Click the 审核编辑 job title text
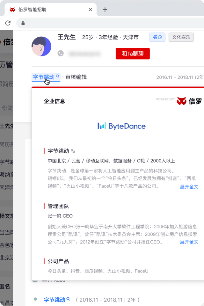The height and width of the screenshot is (306, 204). [x=76, y=77]
